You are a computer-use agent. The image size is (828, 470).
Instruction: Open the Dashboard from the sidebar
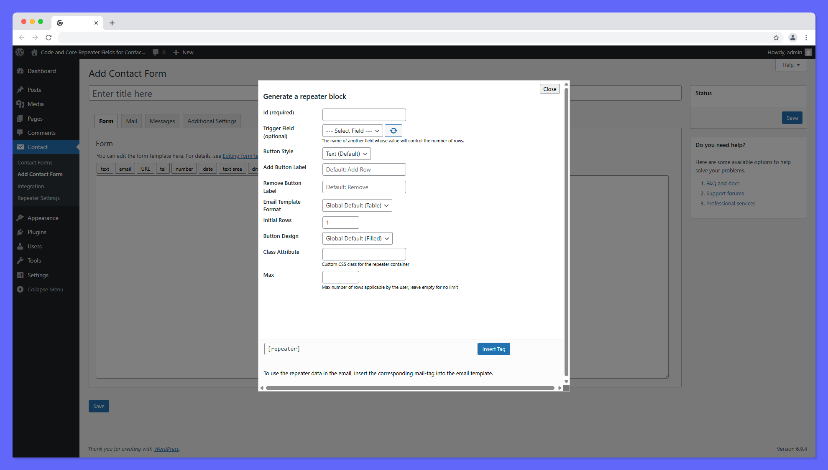[x=41, y=71]
